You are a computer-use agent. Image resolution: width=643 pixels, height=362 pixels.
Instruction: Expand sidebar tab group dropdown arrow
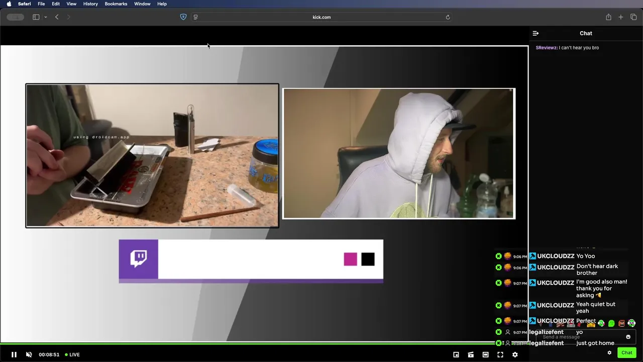[x=45, y=17]
